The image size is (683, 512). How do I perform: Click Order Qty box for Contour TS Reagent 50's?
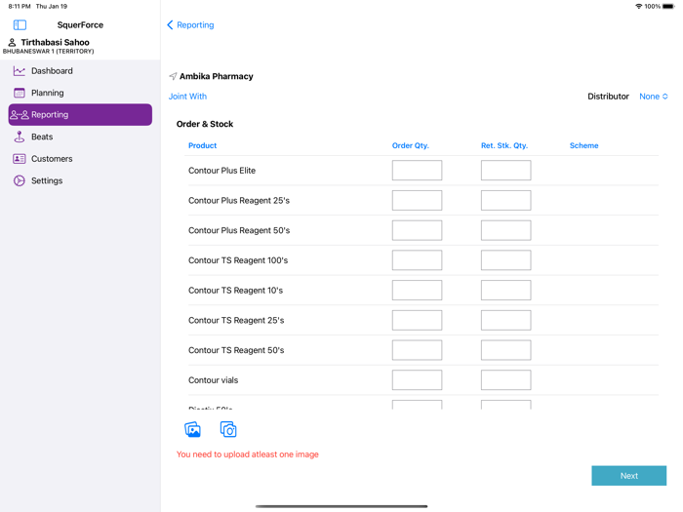tap(417, 350)
